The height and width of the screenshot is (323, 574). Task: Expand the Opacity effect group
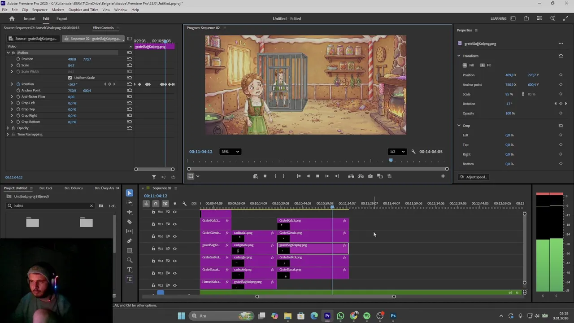click(8, 128)
